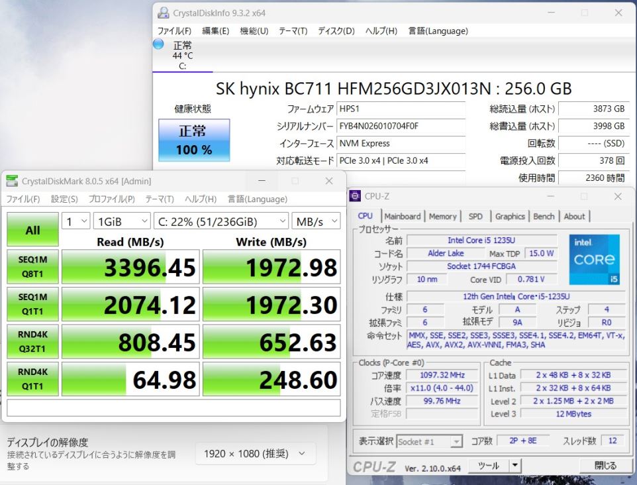Click the firmware value HPS1

401,109
